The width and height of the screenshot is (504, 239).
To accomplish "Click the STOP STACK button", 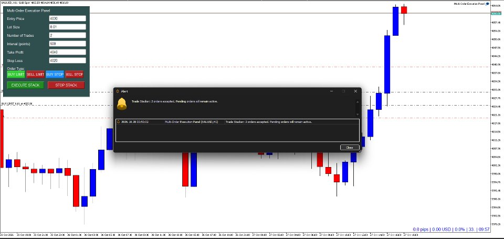I will pyautogui.click(x=66, y=85).
